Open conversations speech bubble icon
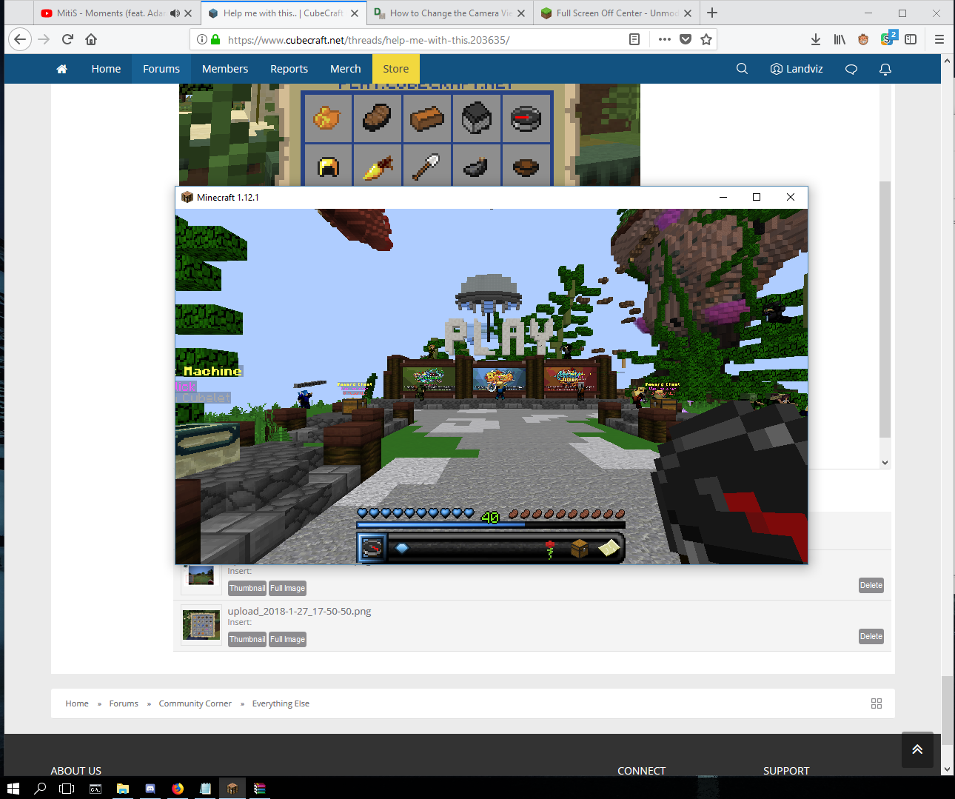Screen dimensions: 955x799 click(x=851, y=69)
